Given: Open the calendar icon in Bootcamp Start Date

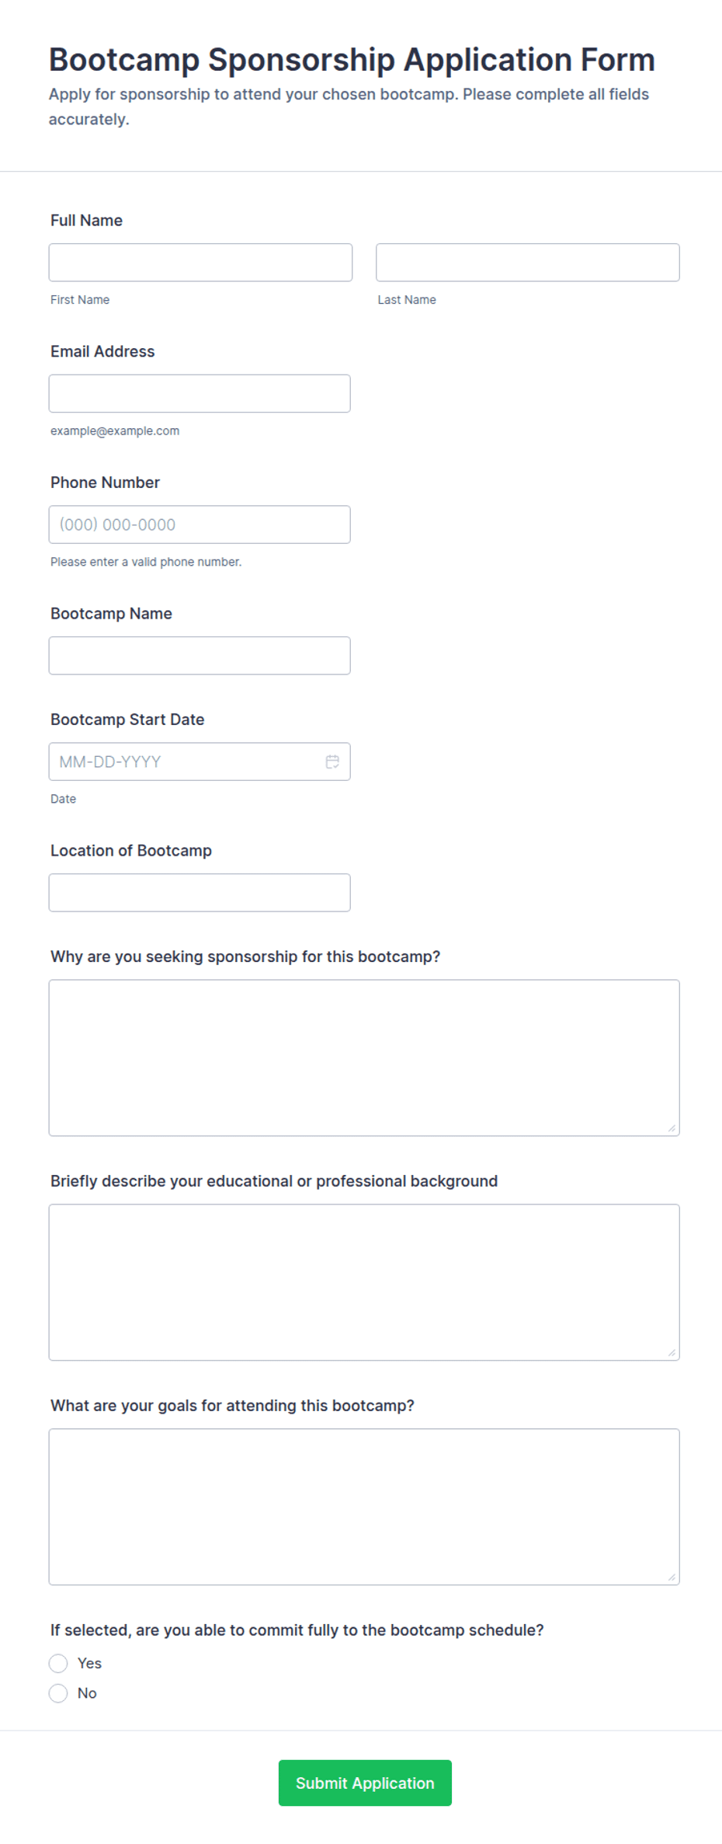Looking at the screenshot, I should click(332, 762).
